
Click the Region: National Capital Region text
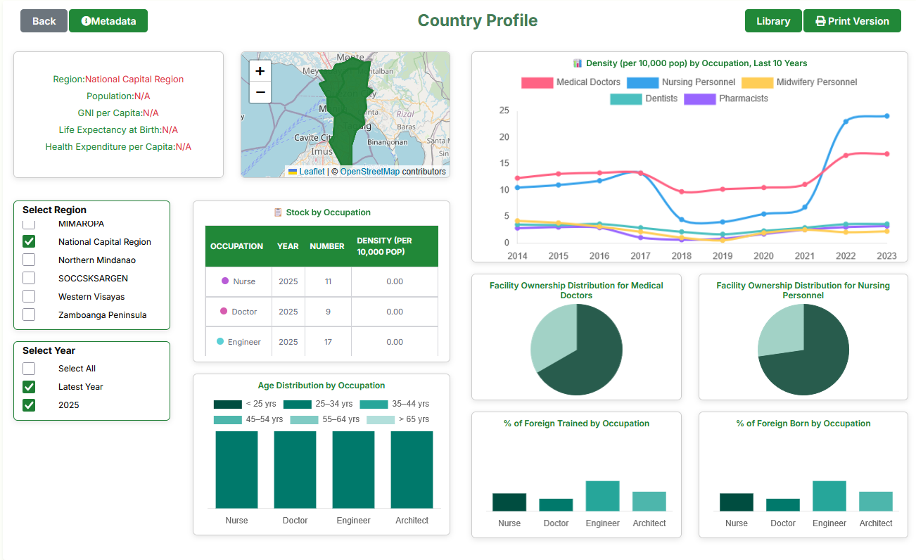click(118, 79)
